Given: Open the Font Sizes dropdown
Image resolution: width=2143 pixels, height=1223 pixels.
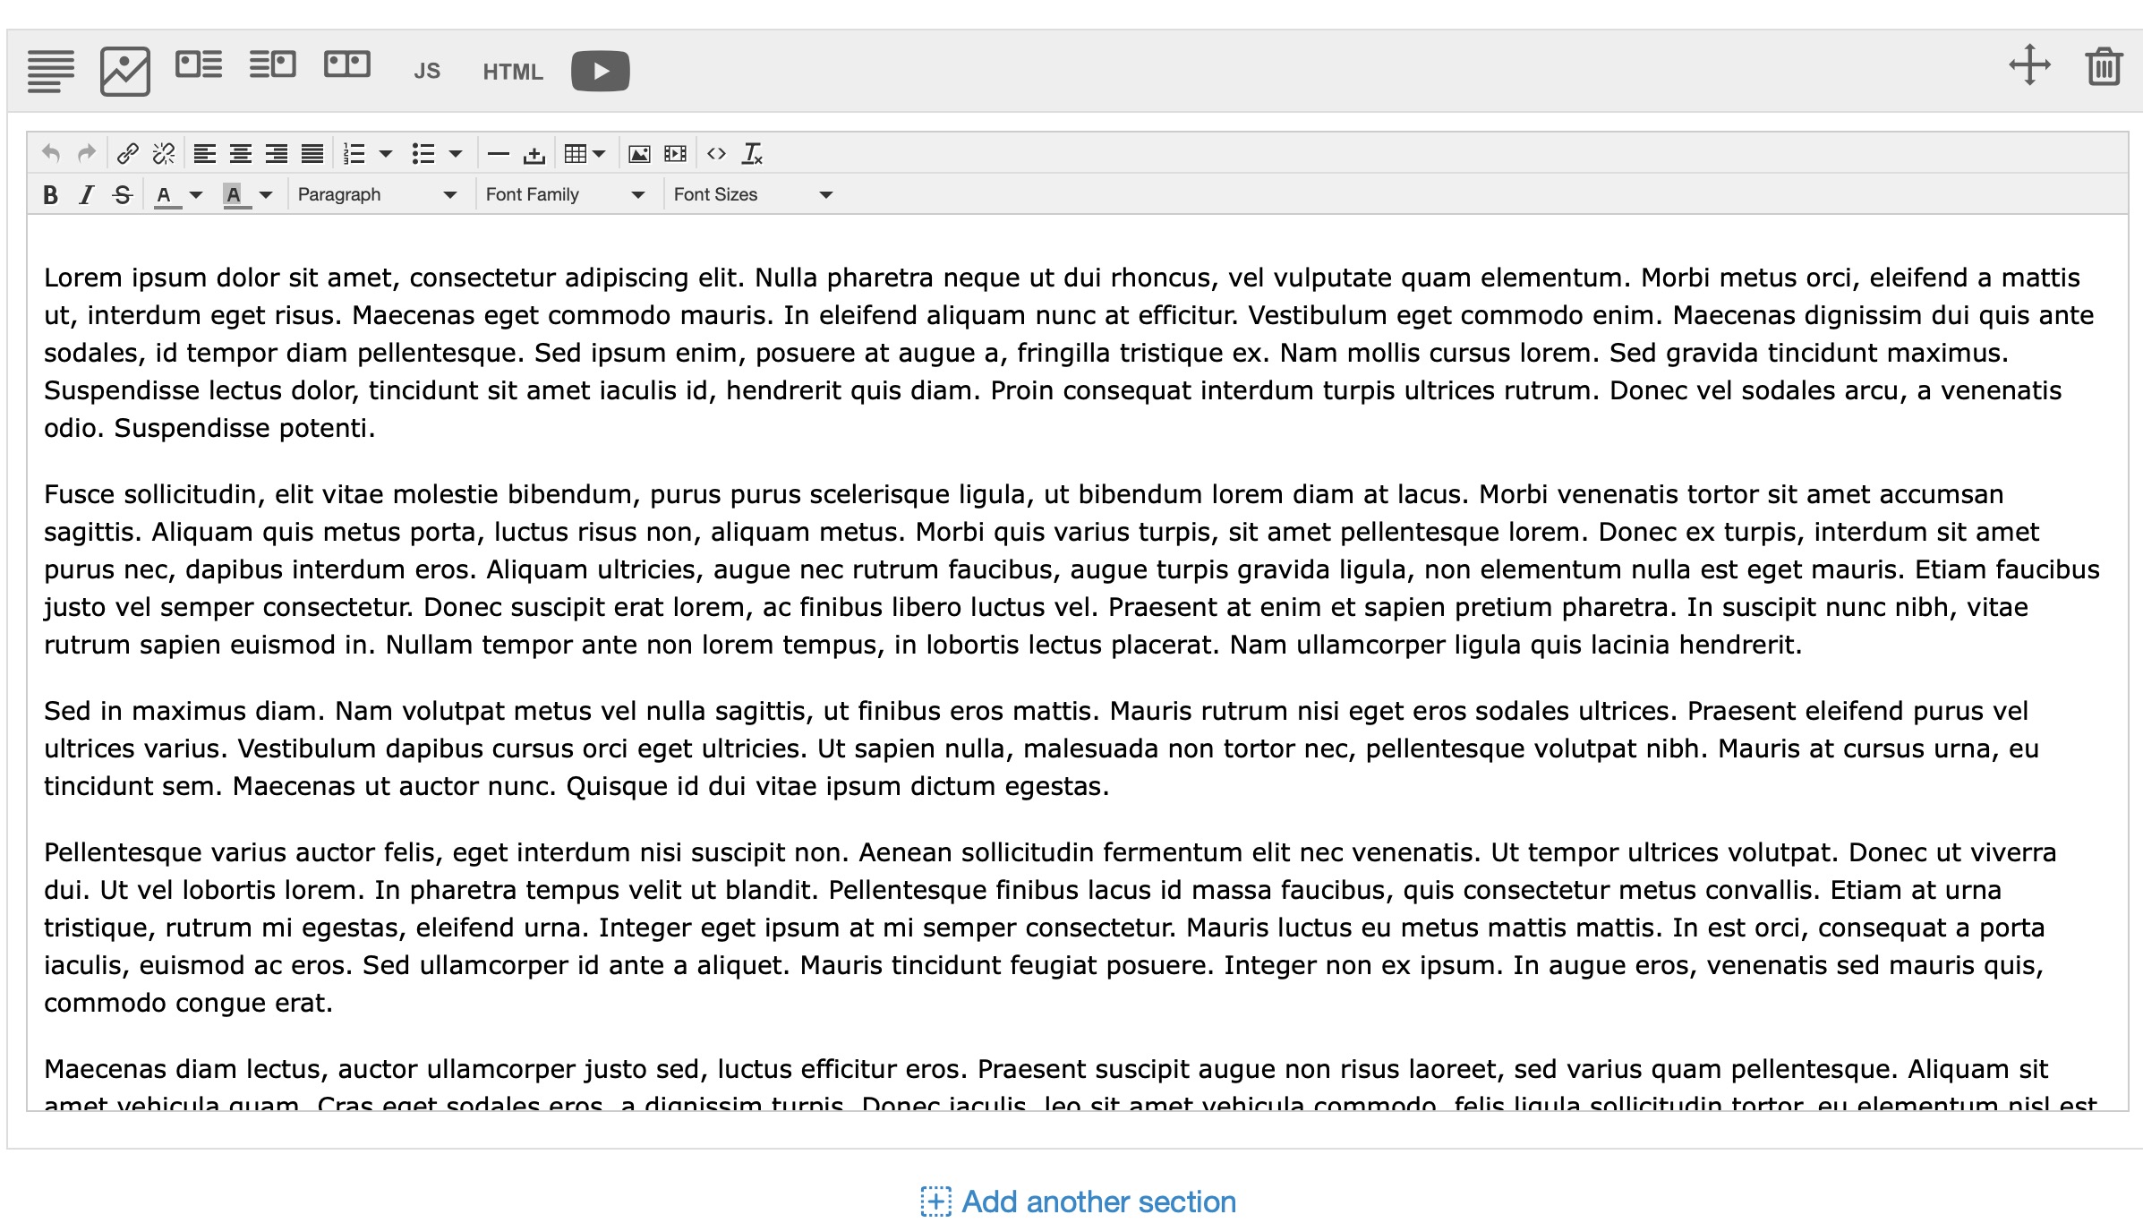Looking at the screenshot, I should click(753, 194).
